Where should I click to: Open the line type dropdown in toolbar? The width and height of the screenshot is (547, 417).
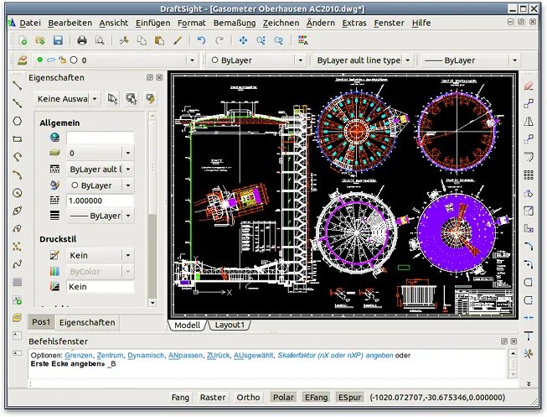pyautogui.click(x=407, y=60)
